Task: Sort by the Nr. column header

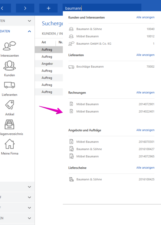Action: pyautogui.click(x=60, y=42)
